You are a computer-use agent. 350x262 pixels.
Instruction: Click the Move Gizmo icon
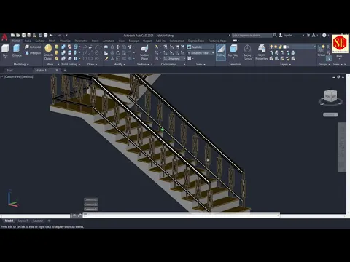point(247,52)
